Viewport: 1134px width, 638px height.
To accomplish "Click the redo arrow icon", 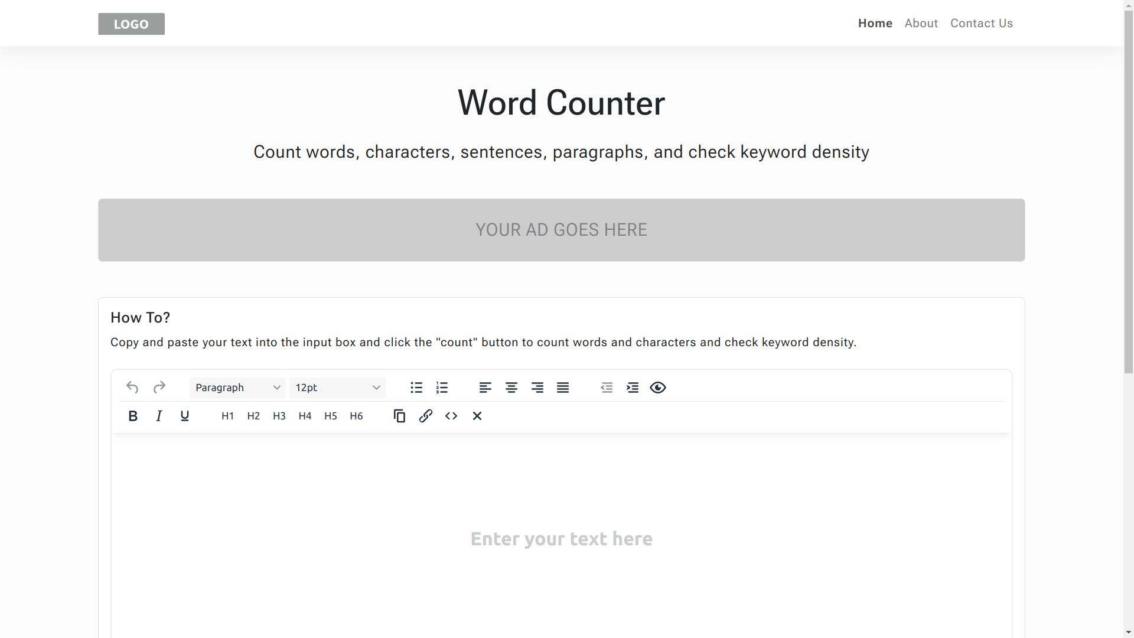I will click(x=159, y=388).
